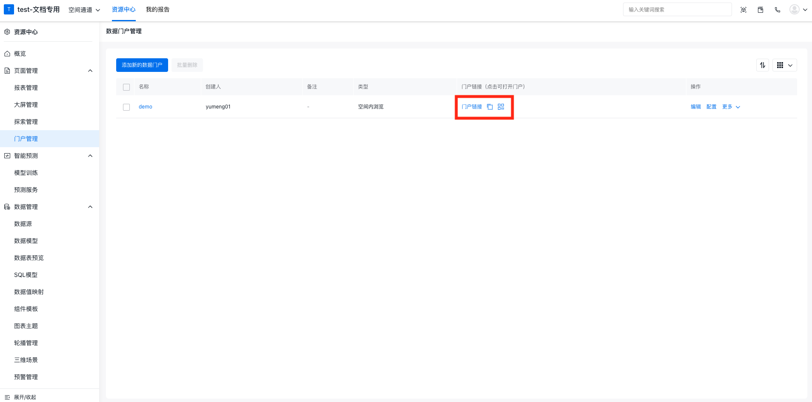Click the calendar-style icon in top bar
The image size is (812, 402).
point(761,10)
